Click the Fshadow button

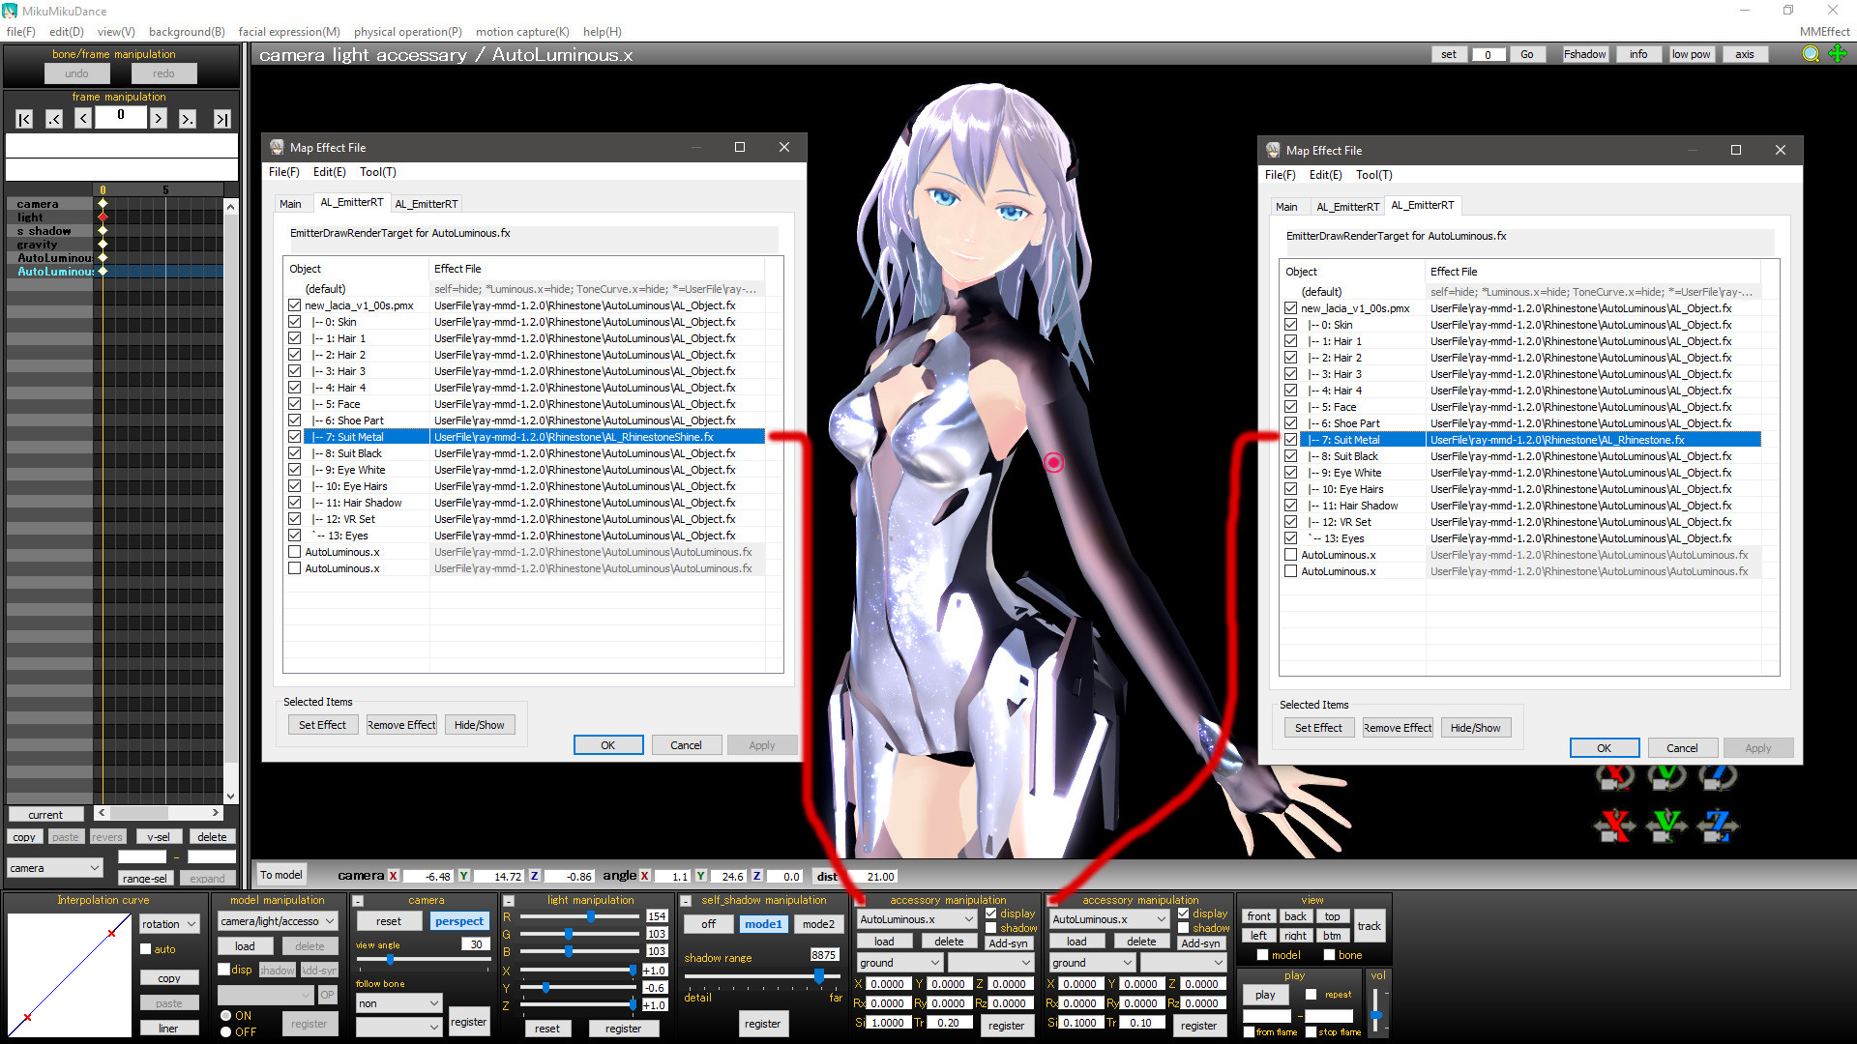click(1584, 54)
